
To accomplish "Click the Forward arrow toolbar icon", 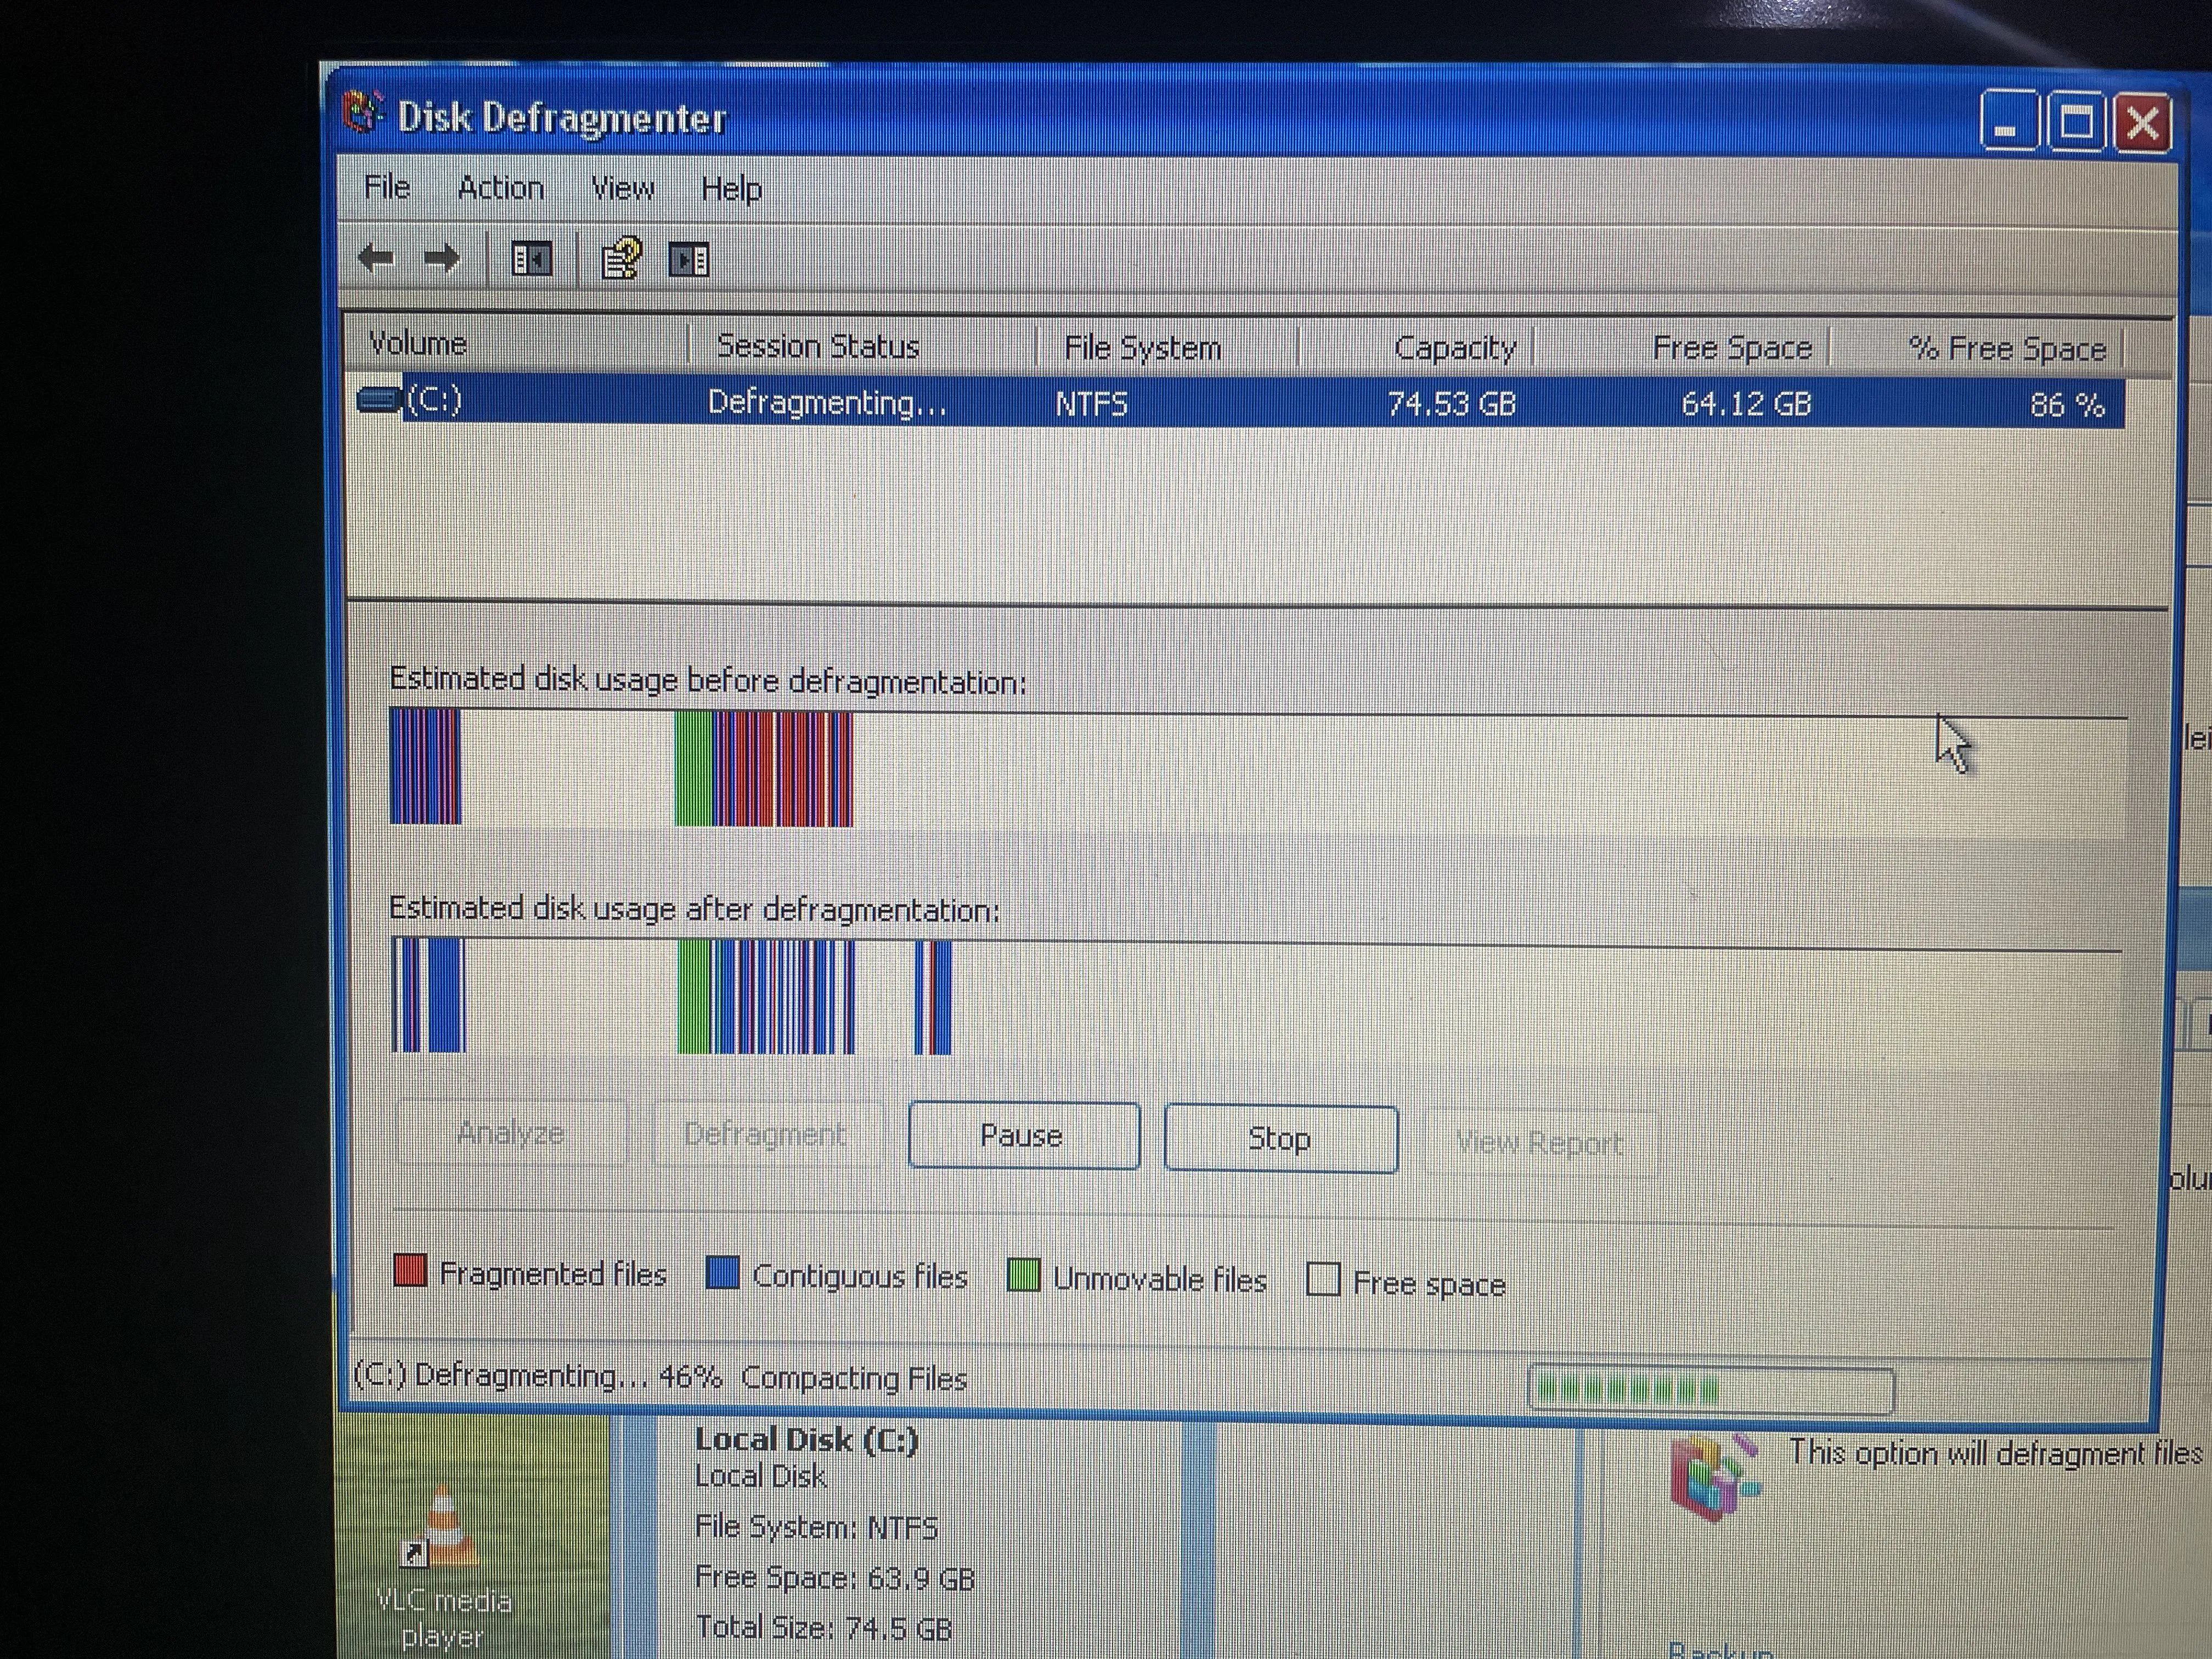I will click(x=442, y=258).
